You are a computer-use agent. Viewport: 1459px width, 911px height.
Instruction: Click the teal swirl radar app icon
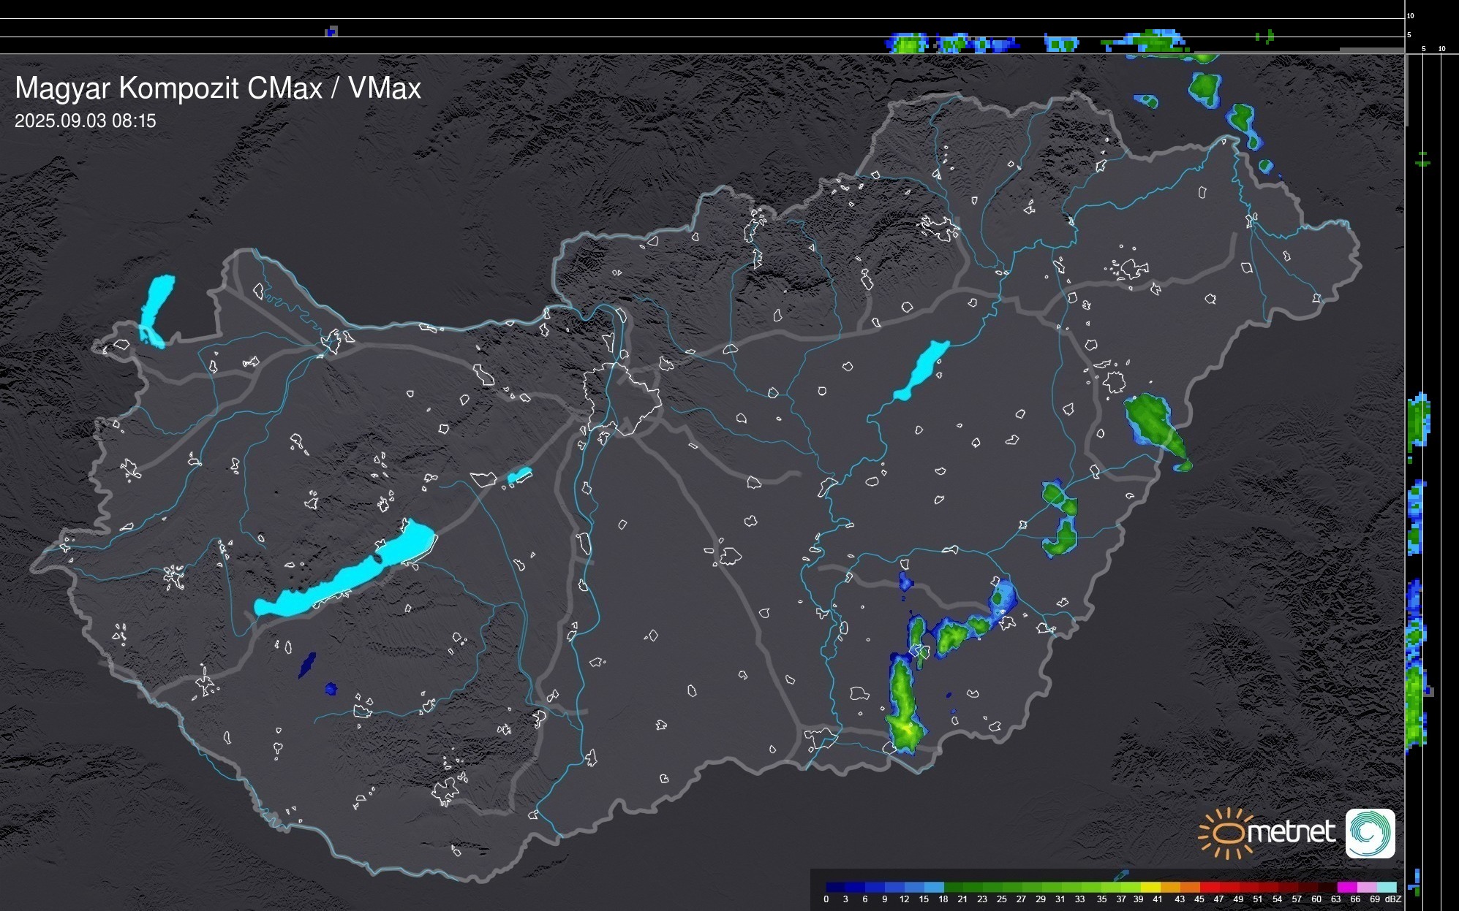[x=1370, y=833]
